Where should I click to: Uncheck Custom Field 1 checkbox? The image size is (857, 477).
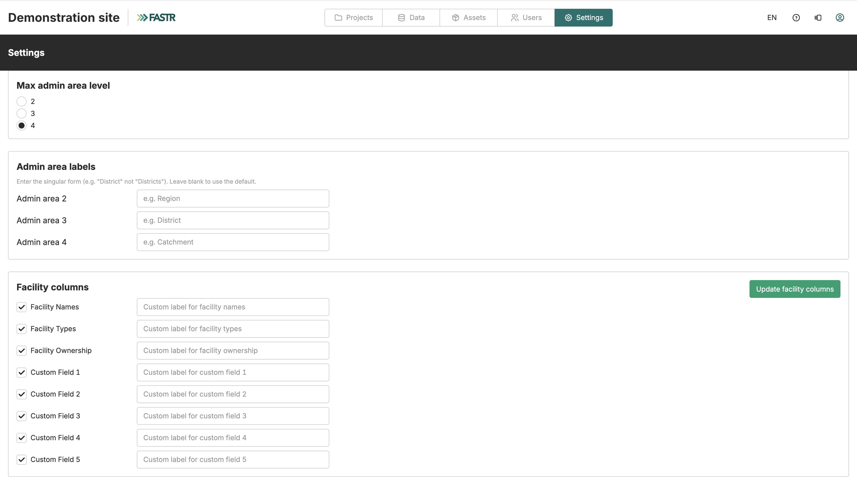point(22,373)
